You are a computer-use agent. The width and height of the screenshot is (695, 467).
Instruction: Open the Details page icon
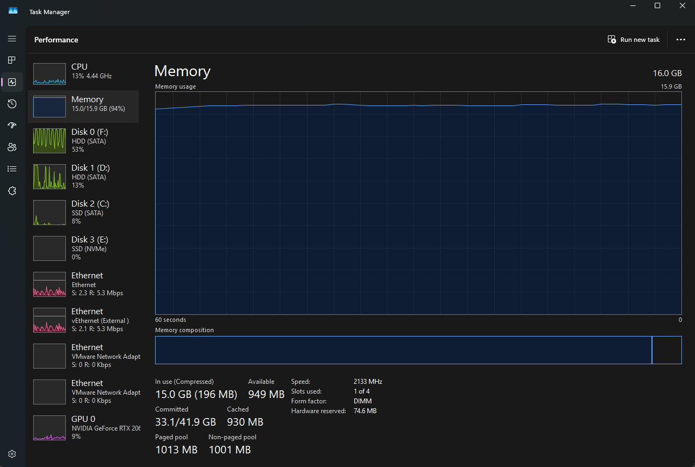pos(12,169)
